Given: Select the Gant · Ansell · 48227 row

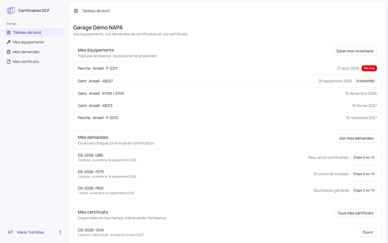Looking at the screenshot, I should pos(227,81).
